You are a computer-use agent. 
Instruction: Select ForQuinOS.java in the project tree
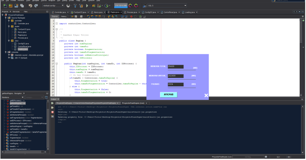[x=24, y=29]
